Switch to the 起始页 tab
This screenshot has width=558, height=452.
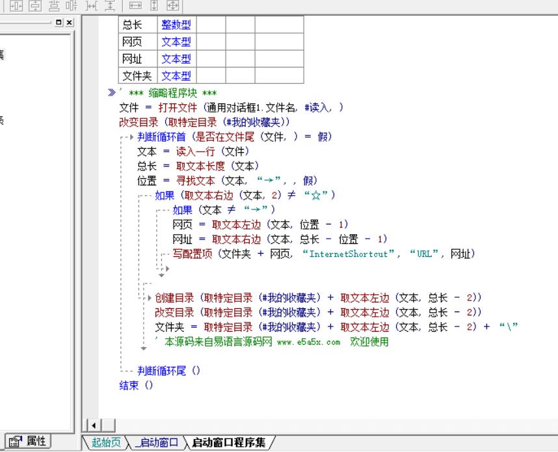(106, 443)
